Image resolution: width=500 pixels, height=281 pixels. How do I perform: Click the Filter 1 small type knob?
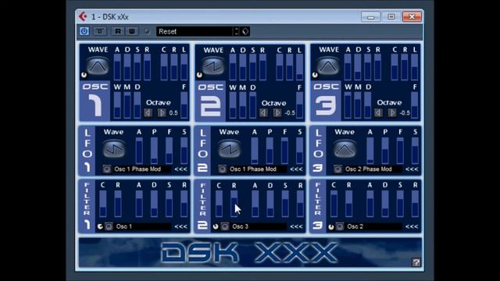tap(100, 226)
